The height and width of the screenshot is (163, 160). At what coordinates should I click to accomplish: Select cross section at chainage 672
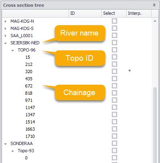[29, 86]
